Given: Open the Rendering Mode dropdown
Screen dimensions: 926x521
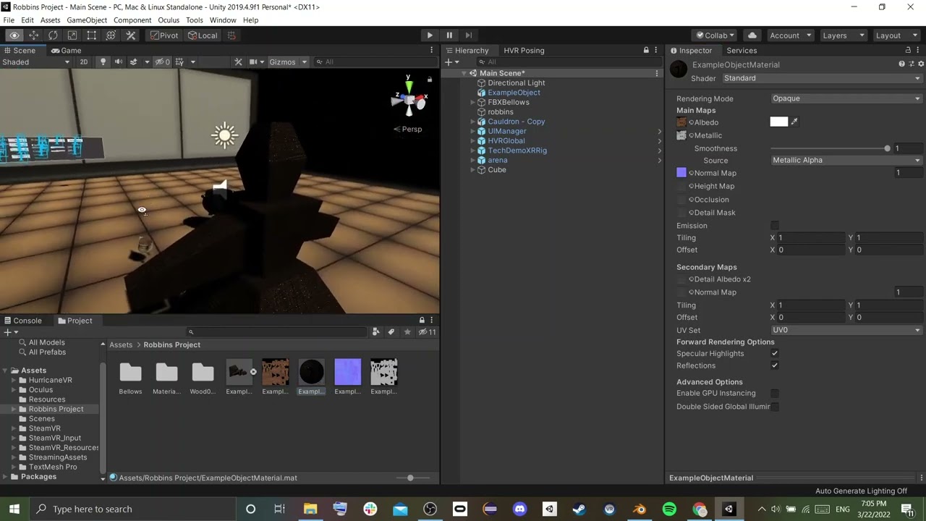Looking at the screenshot, I should pyautogui.click(x=846, y=98).
